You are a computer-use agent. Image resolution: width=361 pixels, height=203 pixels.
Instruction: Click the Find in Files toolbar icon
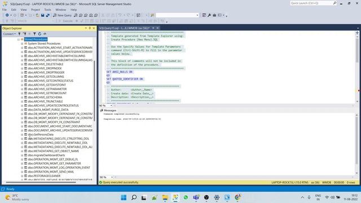[152, 15]
